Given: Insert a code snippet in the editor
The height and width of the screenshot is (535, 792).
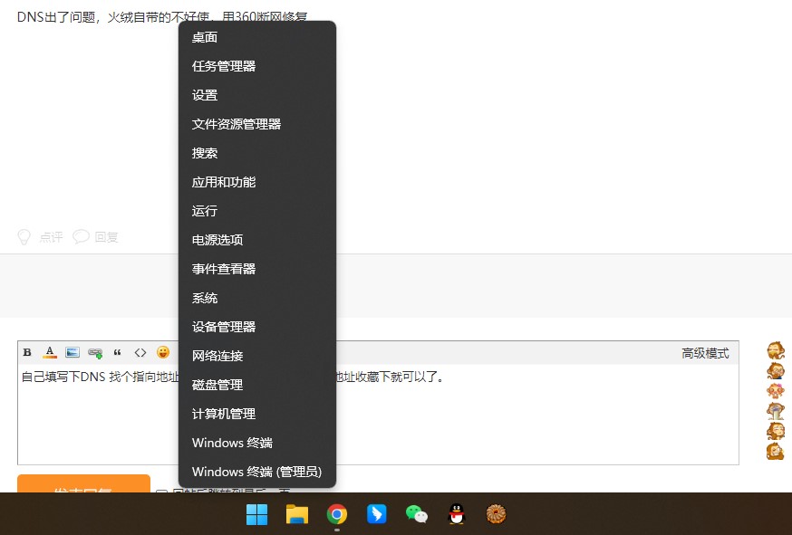Looking at the screenshot, I should point(140,352).
